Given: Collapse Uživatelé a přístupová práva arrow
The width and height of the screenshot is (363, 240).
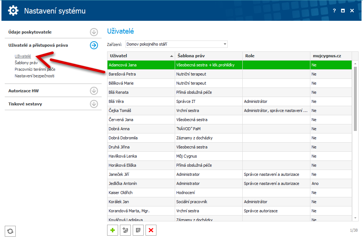Looking at the screenshot, I should [94, 45].
